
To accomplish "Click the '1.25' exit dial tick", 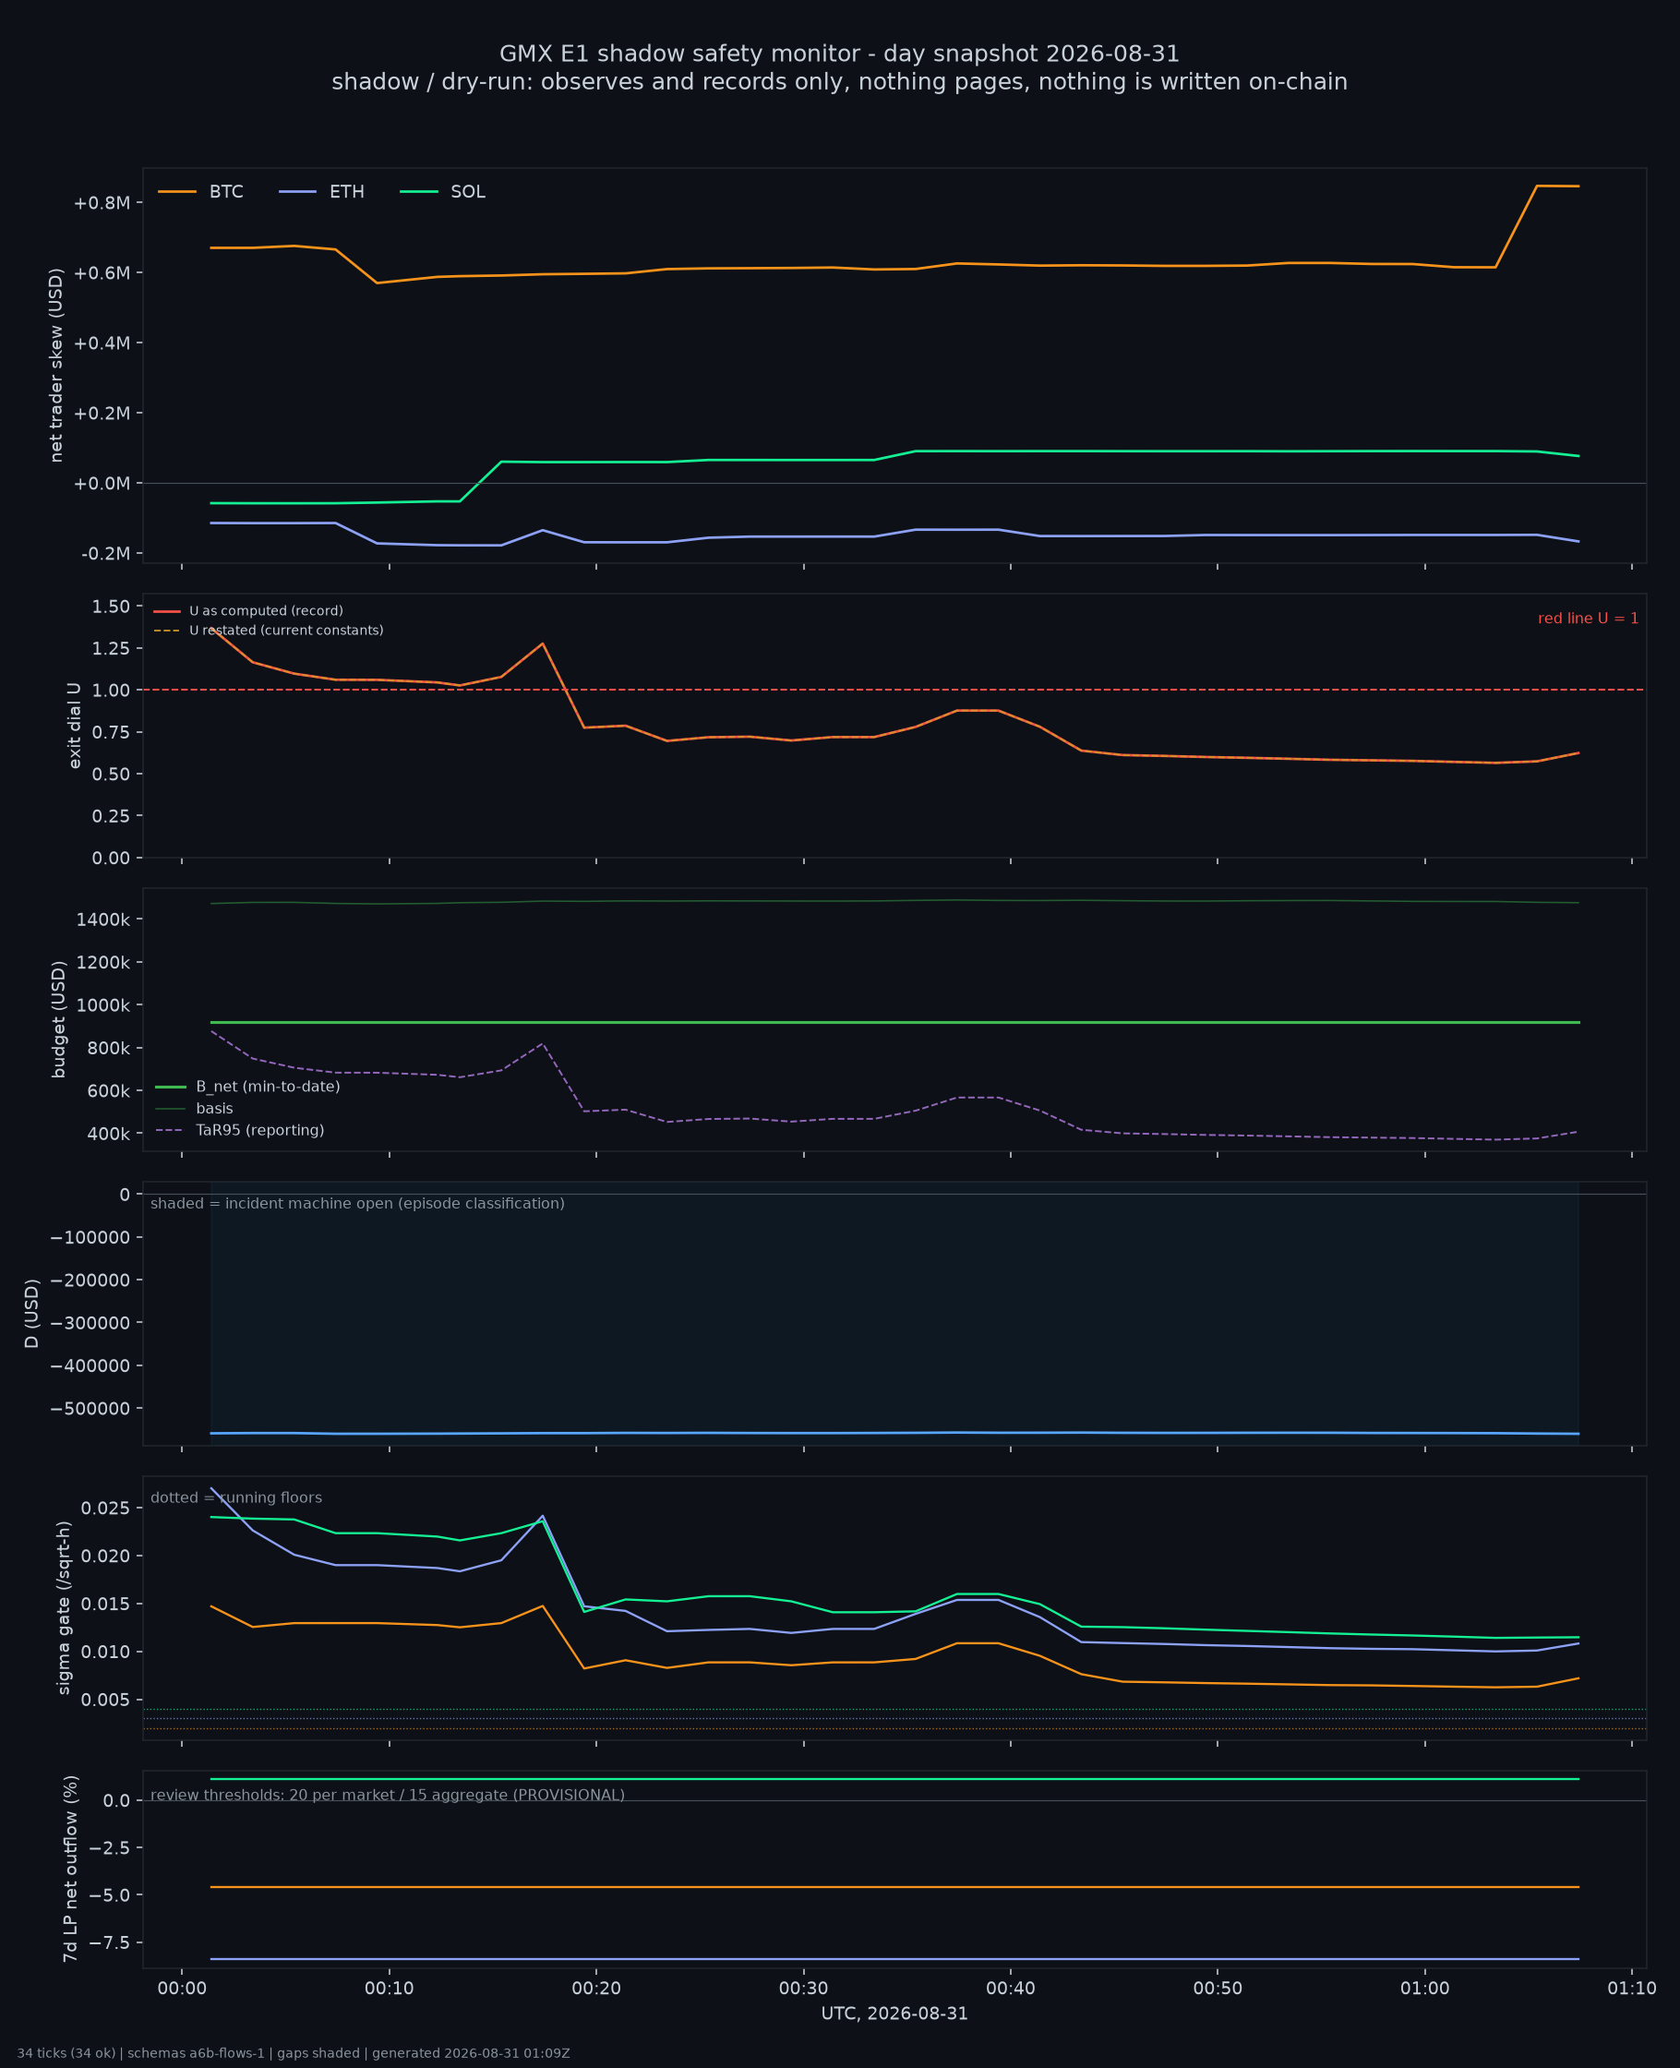I will point(112,648).
